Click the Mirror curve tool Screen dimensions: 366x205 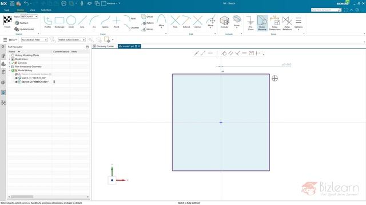147,29
